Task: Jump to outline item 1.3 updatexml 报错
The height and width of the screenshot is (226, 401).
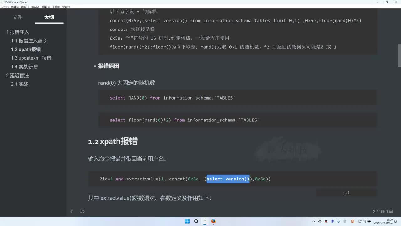Action: pos(31,58)
